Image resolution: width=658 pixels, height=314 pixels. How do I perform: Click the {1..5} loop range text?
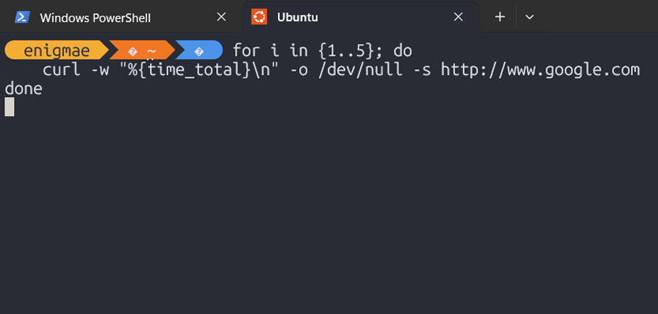[x=346, y=51]
